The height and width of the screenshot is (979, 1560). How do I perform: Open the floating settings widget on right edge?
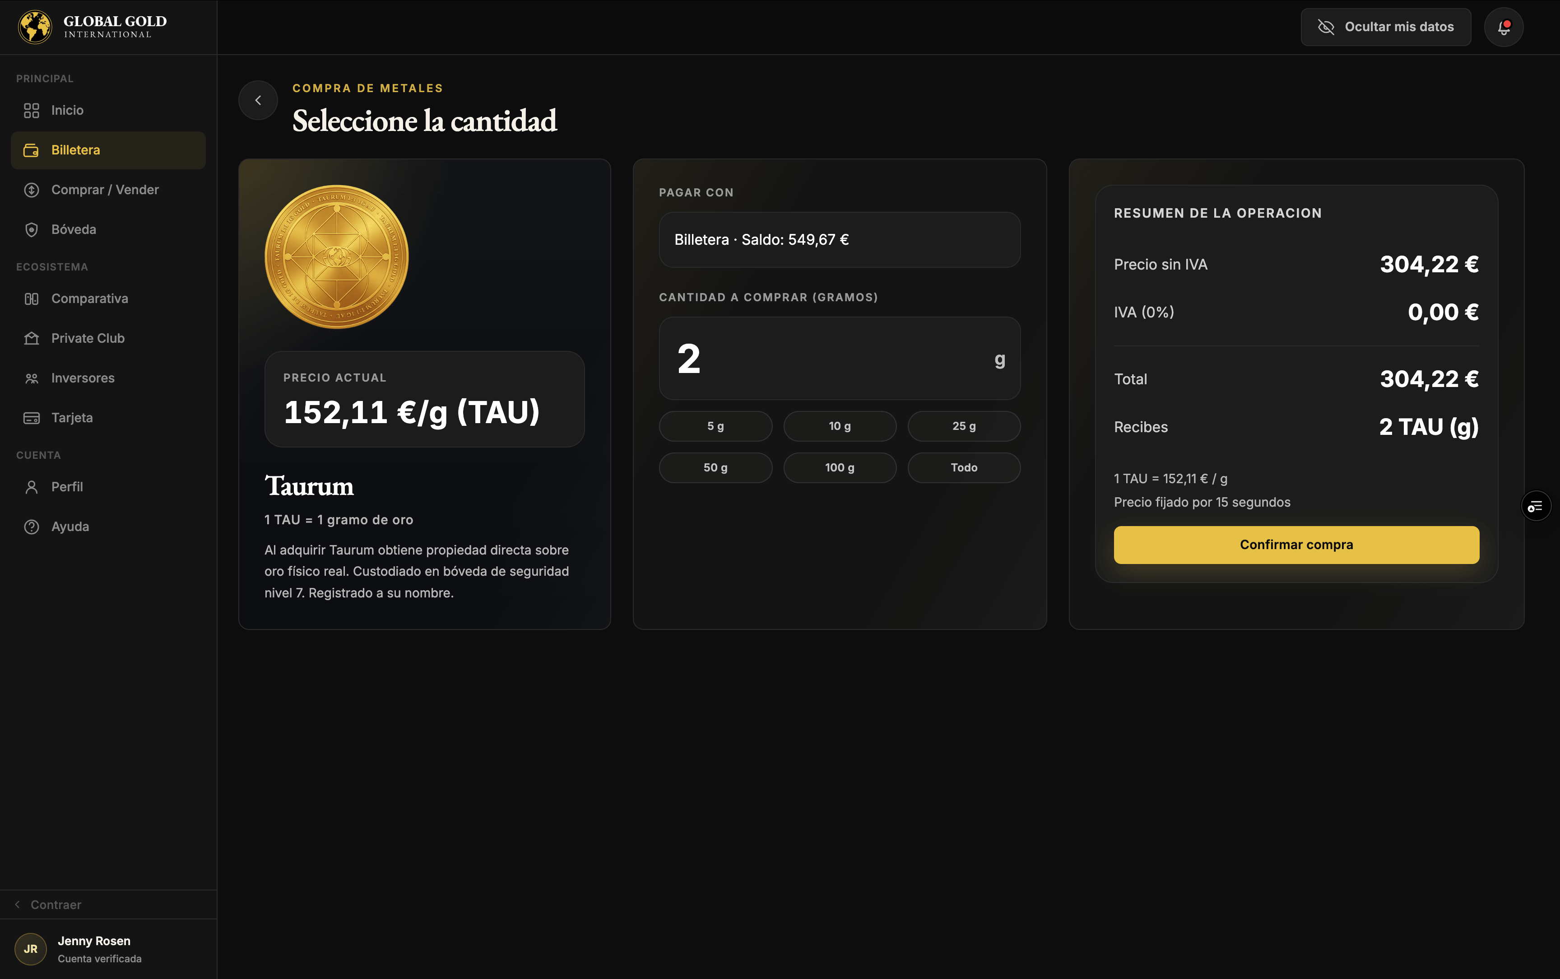(1536, 506)
